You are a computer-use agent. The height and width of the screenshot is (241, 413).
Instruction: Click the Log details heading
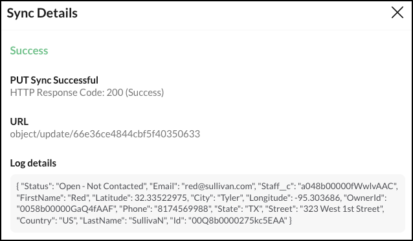click(x=33, y=163)
